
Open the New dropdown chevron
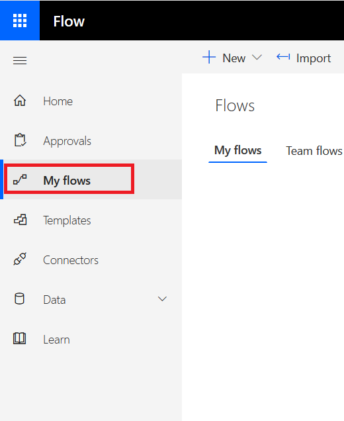(257, 57)
